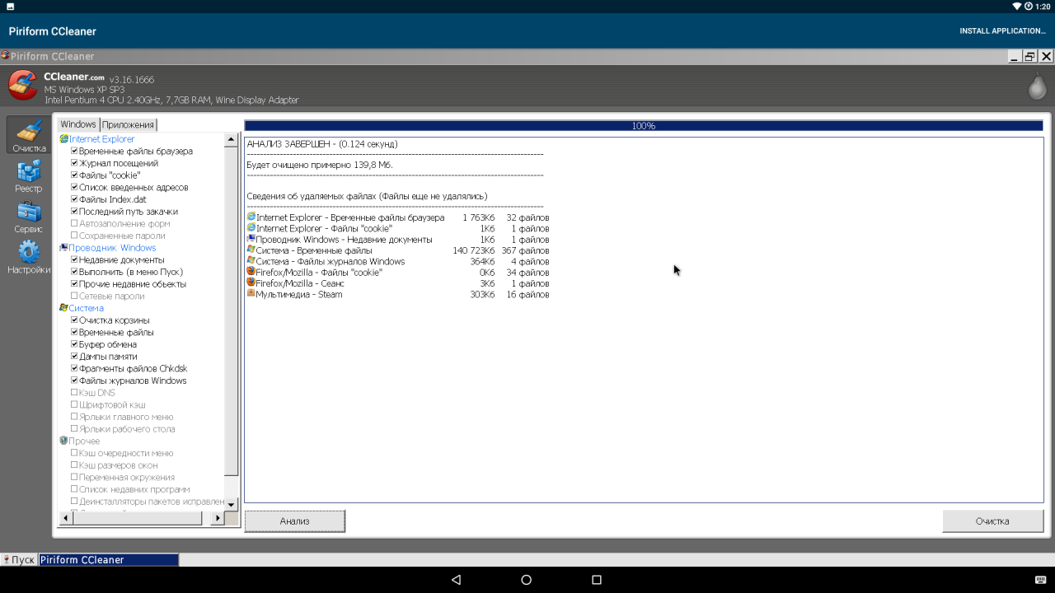Click INSTALL APPLICATION... at top right
The width and height of the screenshot is (1055, 593).
click(x=1002, y=31)
